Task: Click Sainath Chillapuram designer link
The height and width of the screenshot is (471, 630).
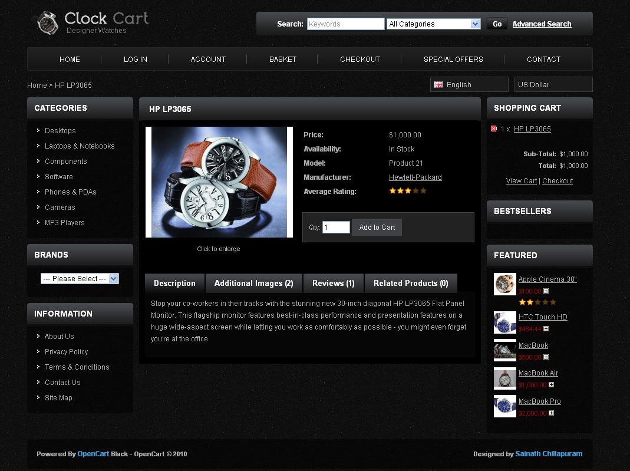Action: (x=549, y=454)
